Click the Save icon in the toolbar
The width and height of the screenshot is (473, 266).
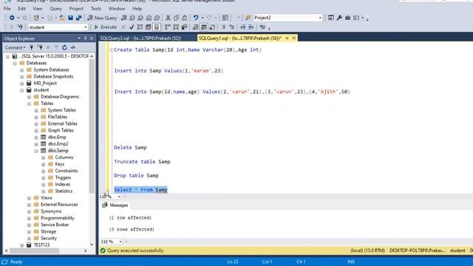pyautogui.click(x=70, y=18)
